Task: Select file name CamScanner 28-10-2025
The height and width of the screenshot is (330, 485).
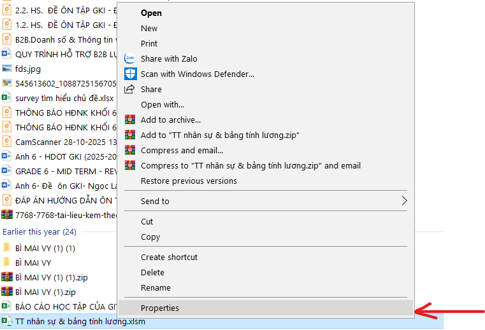Action: click(x=66, y=142)
